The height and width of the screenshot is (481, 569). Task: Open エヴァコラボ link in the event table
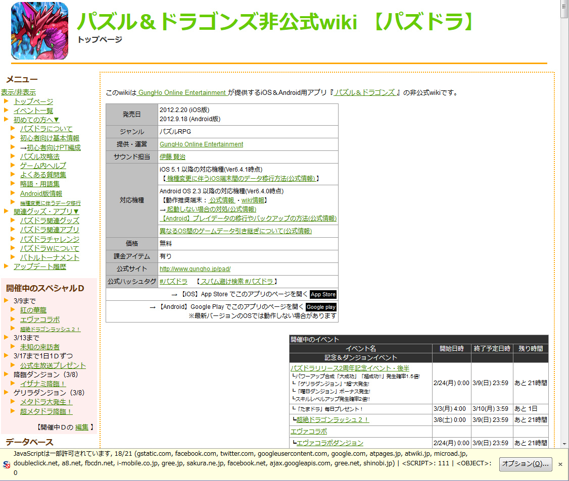pyautogui.click(x=308, y=432)
